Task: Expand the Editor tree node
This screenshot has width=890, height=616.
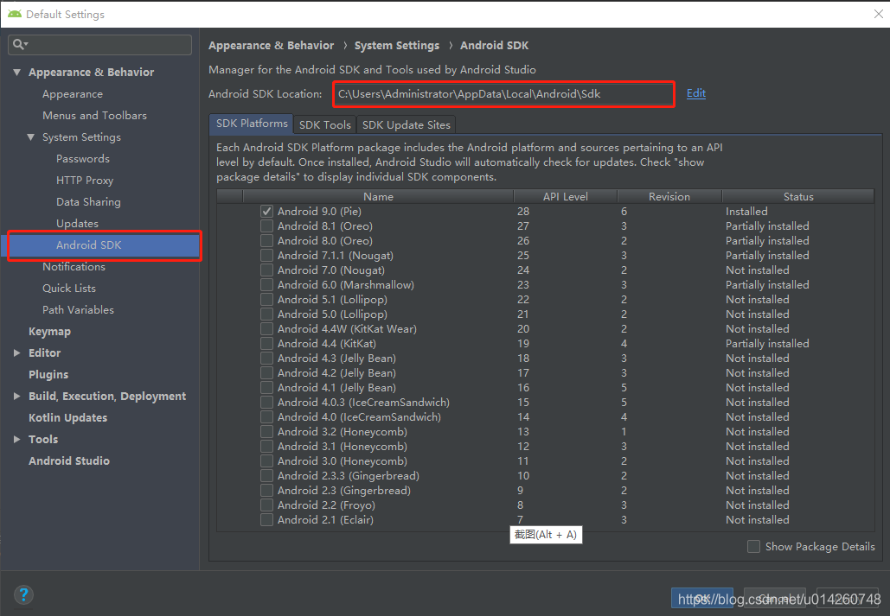Action: click(17, 352)
